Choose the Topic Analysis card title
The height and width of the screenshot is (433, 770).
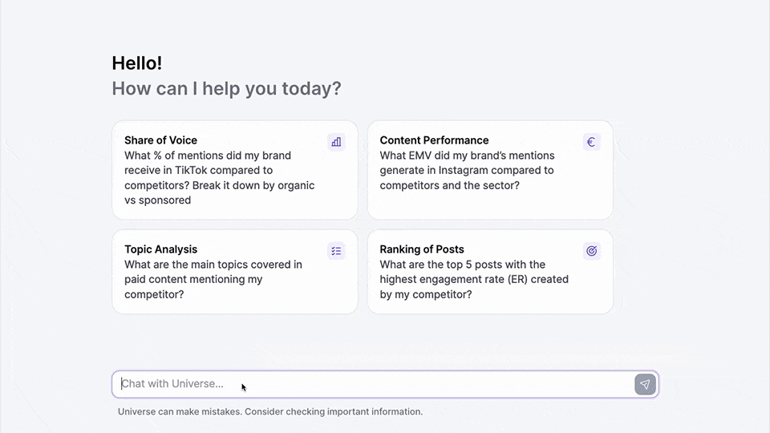[160, 249]
